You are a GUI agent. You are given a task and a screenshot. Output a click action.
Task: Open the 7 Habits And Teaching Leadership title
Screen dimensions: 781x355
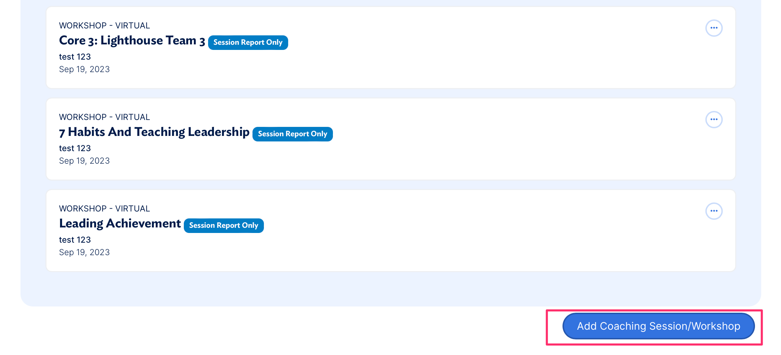pyautogui.click(x=154, y=132)
